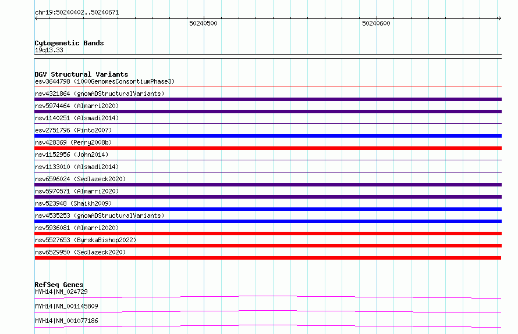Select transcript MYH14|NM_001077186 label
The height and width of the screenshot is (334, 518).
(x=66, y=321)
